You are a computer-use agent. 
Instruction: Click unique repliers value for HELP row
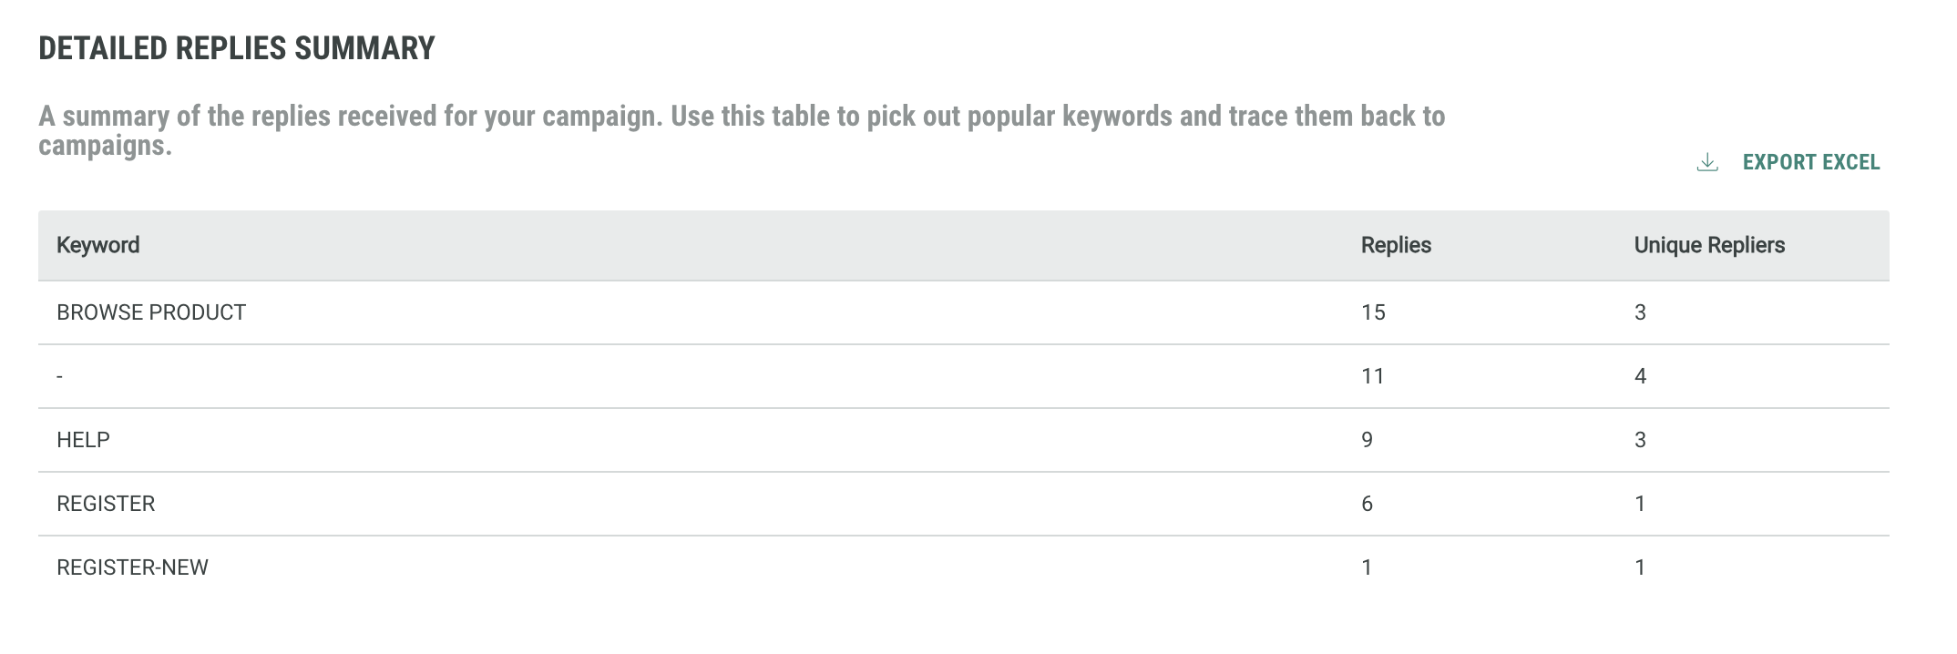[x=1640, y=440]
